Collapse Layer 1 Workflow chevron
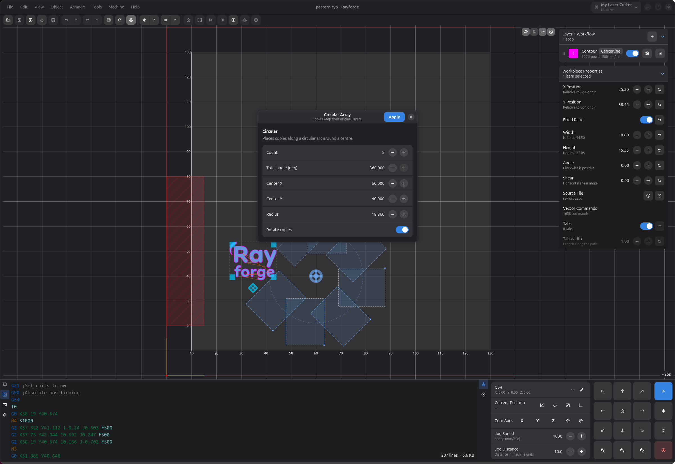Image resolution: width=675 pixels, height=464 pixels. [x=663, y=37]
